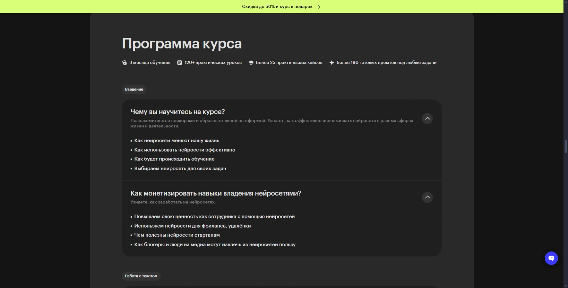Click the sparkle icon beside Более 190 готовых промтов

[332, 62]
